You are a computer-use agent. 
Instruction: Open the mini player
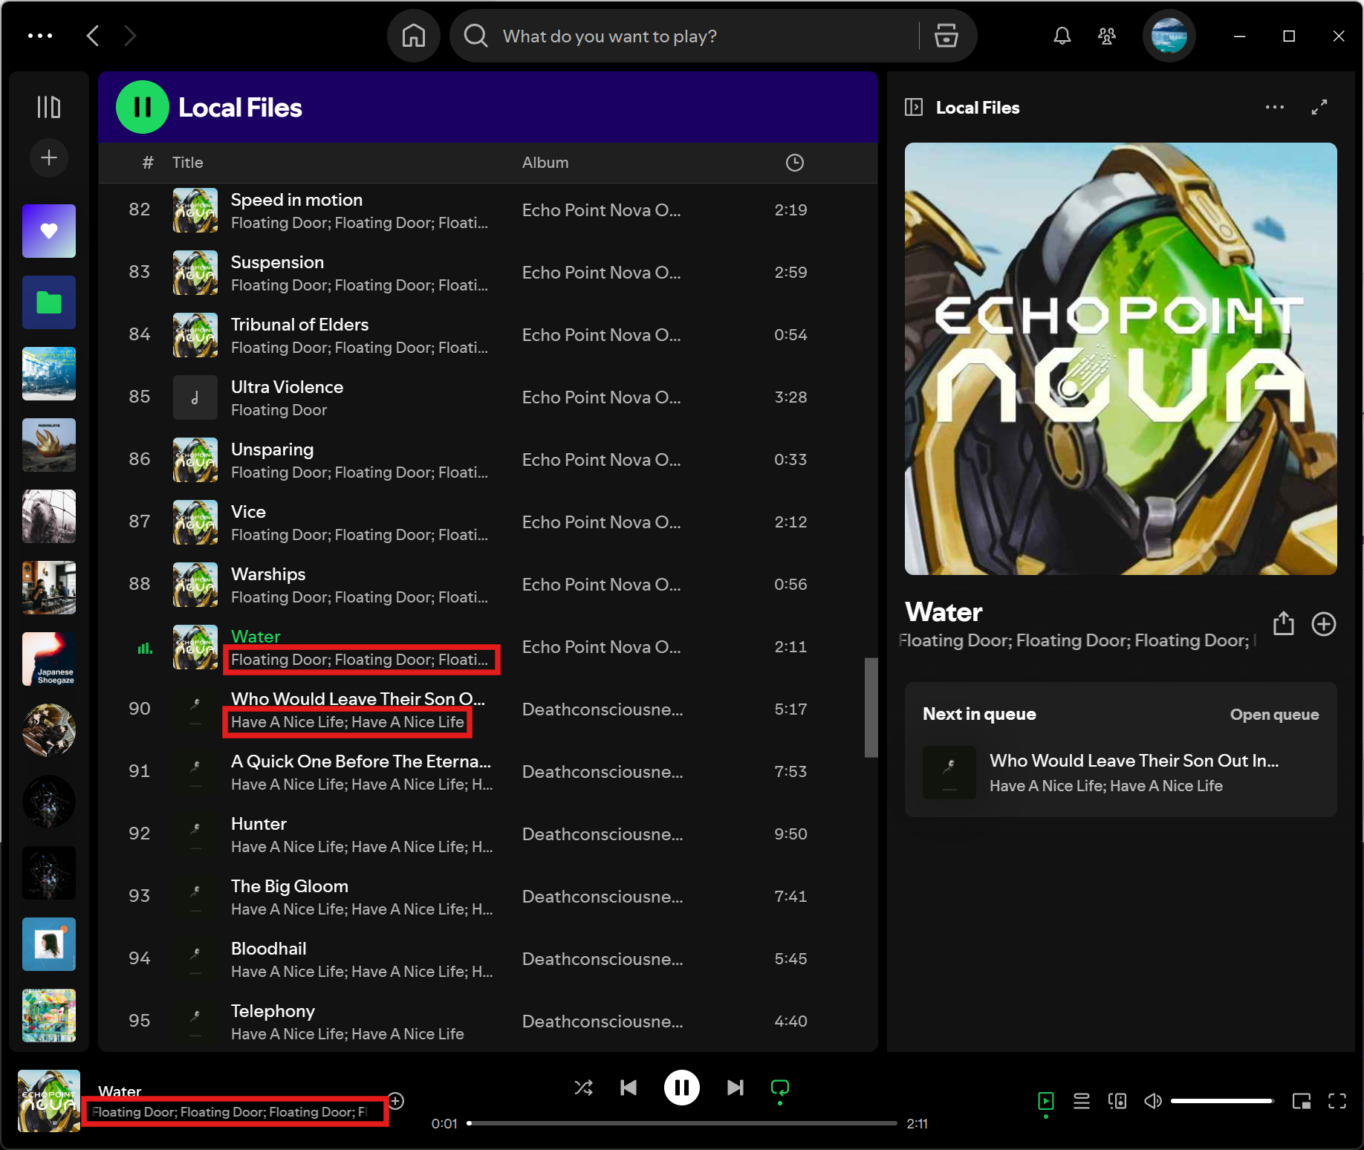pos(1302,1101)
